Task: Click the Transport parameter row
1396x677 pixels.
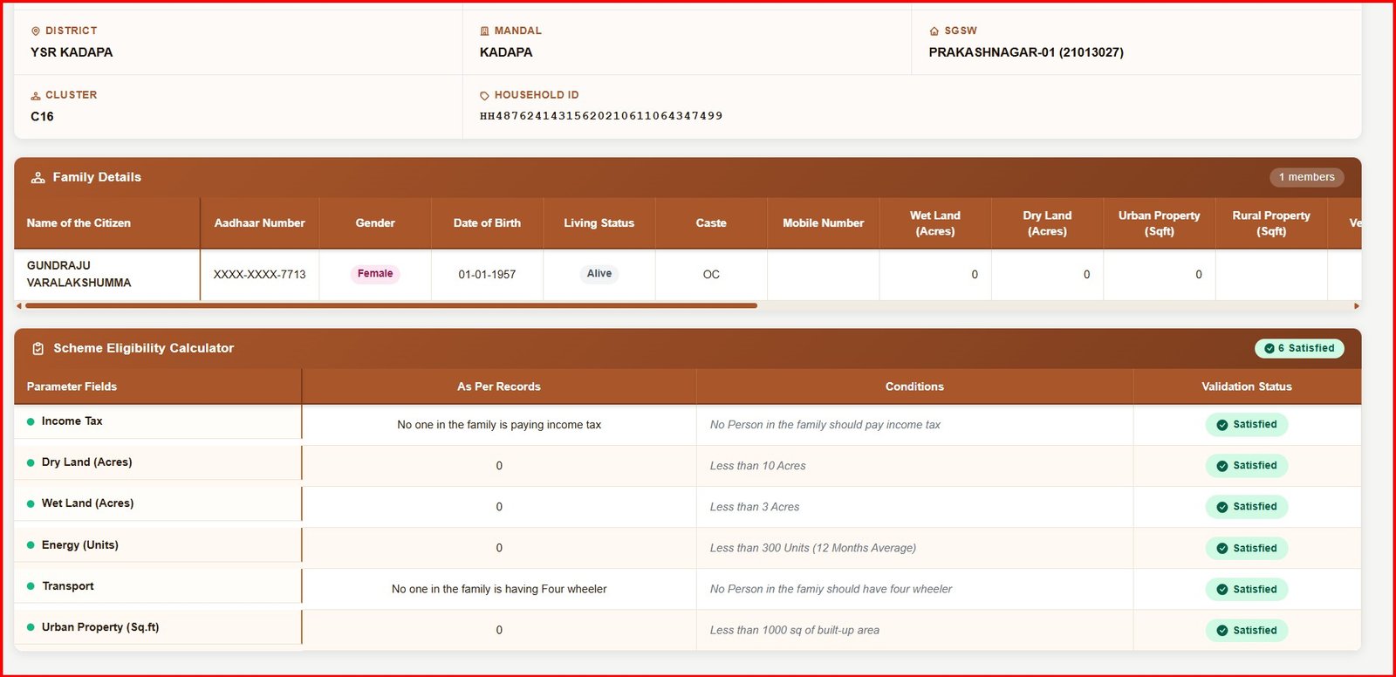Action: point(688,589)
